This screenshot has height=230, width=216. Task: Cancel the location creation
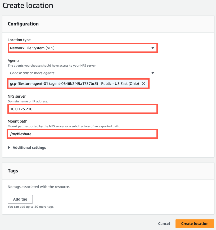tap(164, 224)
